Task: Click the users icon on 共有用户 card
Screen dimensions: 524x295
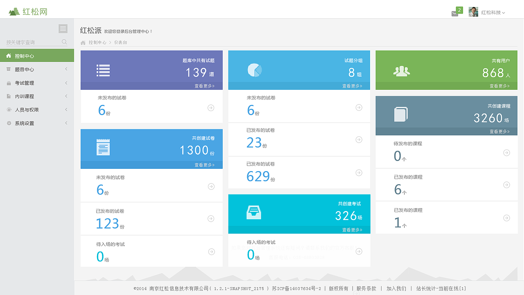Action: click(402, 71)
